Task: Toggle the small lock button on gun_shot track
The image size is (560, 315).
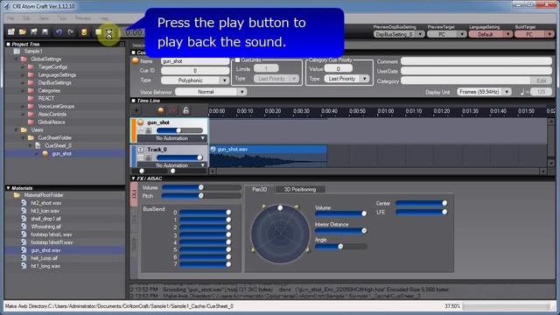Action: (149, 130)
